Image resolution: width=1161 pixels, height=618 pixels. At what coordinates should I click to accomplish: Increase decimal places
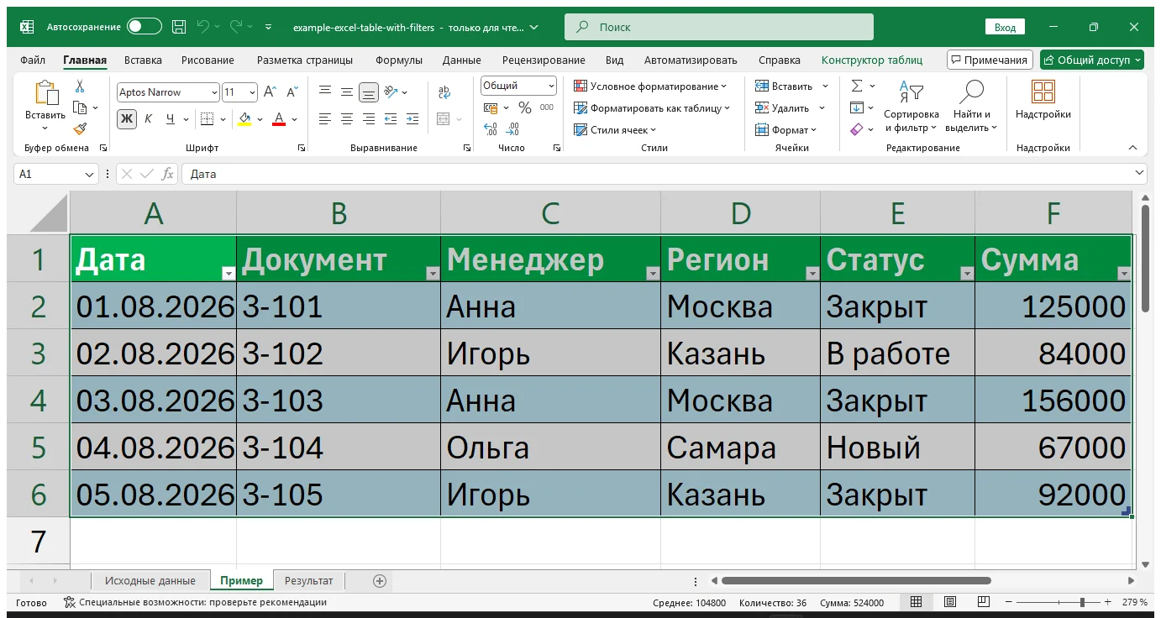[491, 129]
